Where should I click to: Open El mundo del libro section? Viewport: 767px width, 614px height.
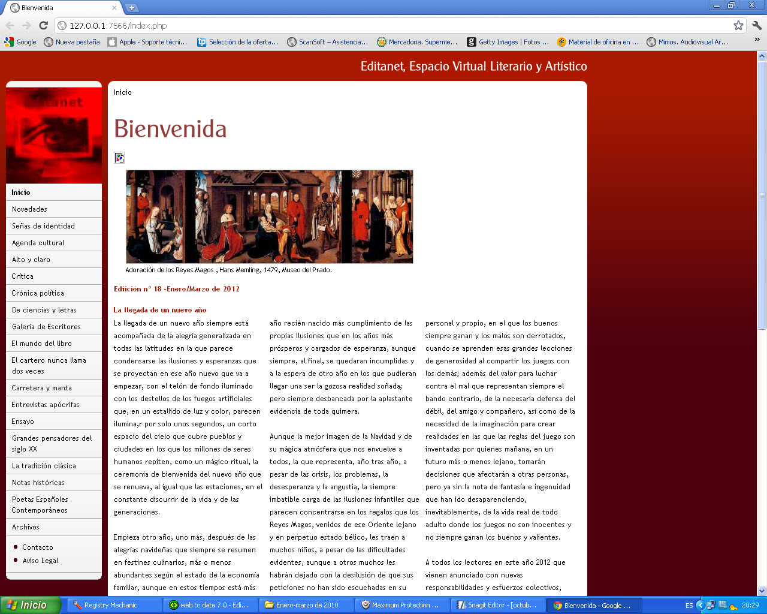click(54, 344)
